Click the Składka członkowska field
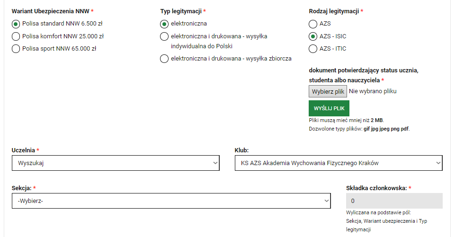Screen dimensions: 455x237 (x=394, y=201)
